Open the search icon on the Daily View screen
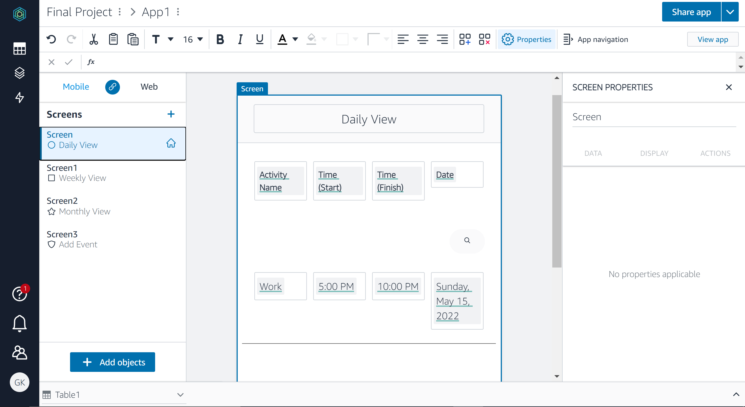This screenshot has height=407, width=745. click(x=466, y=241)
